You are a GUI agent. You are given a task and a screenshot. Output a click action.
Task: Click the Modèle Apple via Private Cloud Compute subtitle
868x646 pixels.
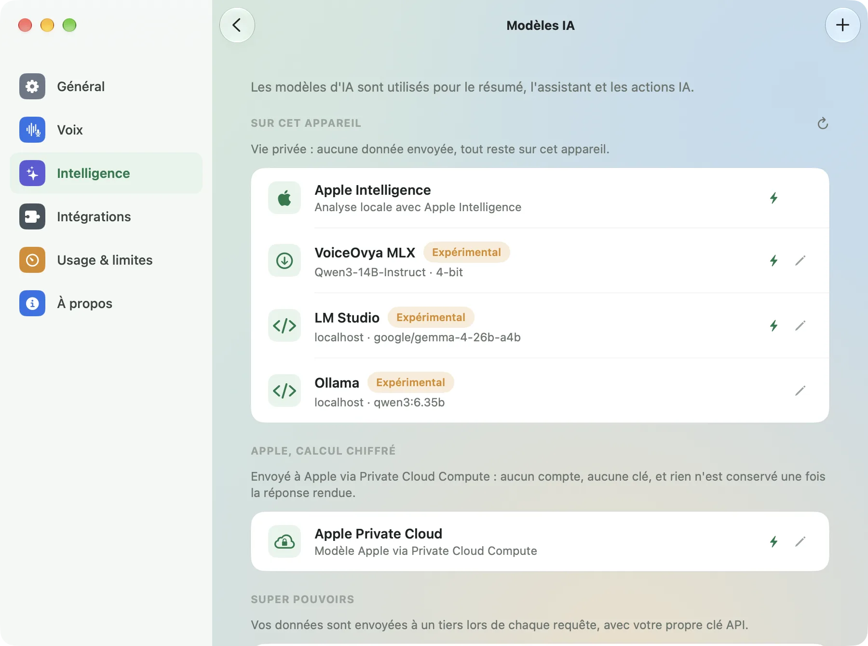tap(425, 551)
